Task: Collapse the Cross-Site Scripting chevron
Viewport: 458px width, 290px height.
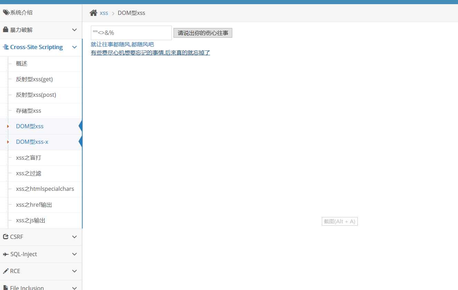Action: (x=74, y=47)
